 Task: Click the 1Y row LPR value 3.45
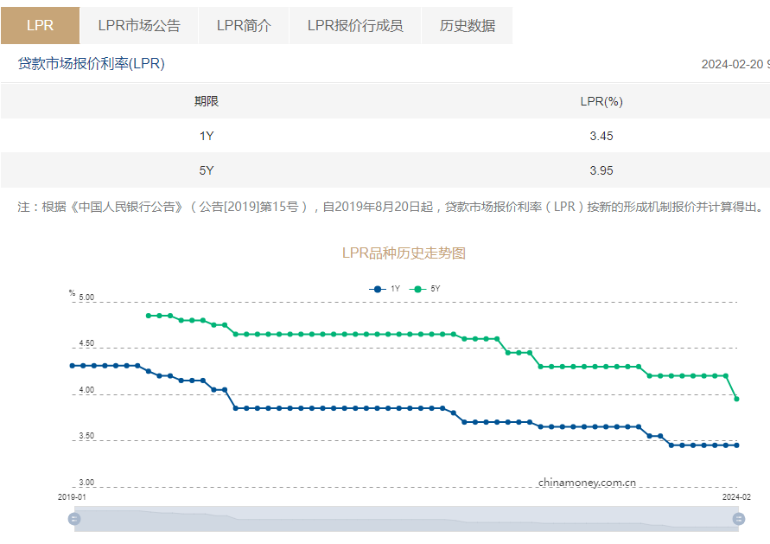point(601,136)
